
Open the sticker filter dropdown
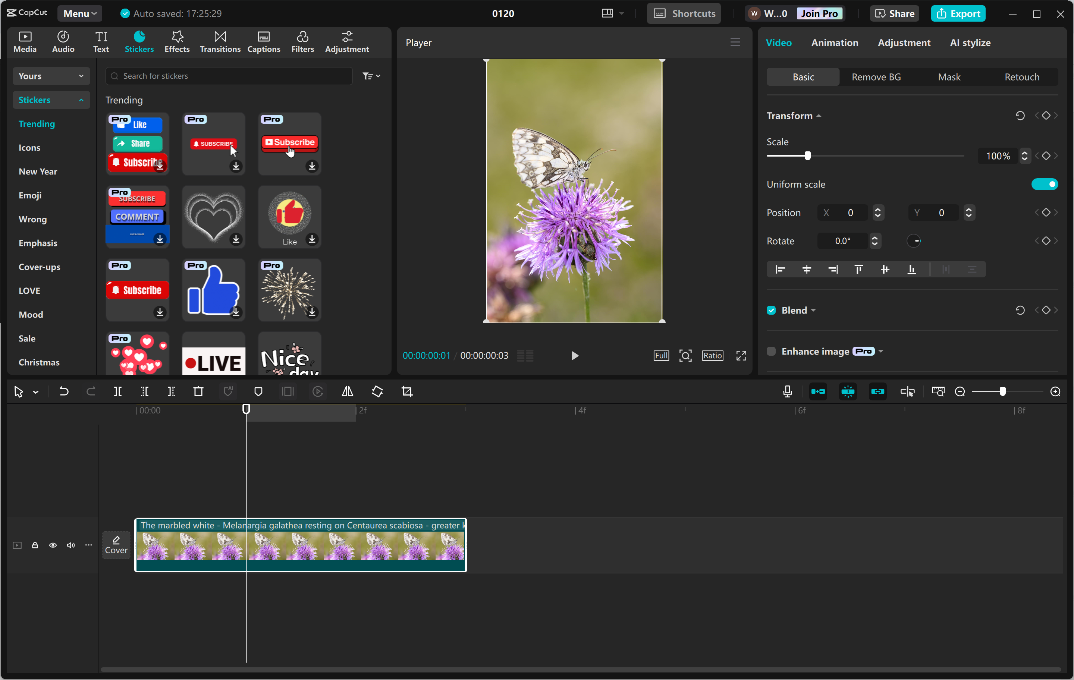point(371,76)
